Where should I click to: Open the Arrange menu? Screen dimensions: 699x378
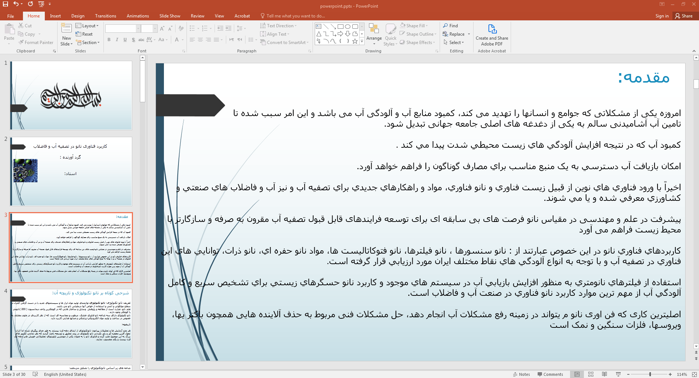pyautogui.click(x=374, y=34)
